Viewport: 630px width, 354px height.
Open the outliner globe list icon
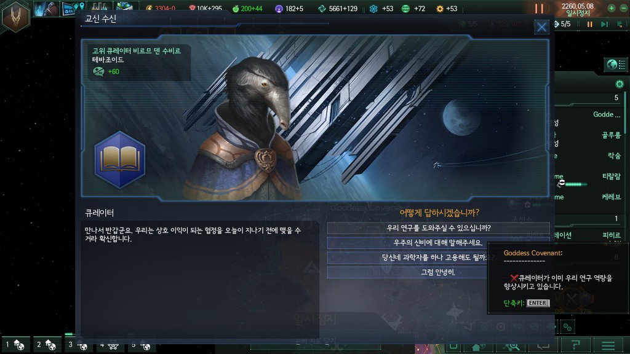[x=616, y=65]
